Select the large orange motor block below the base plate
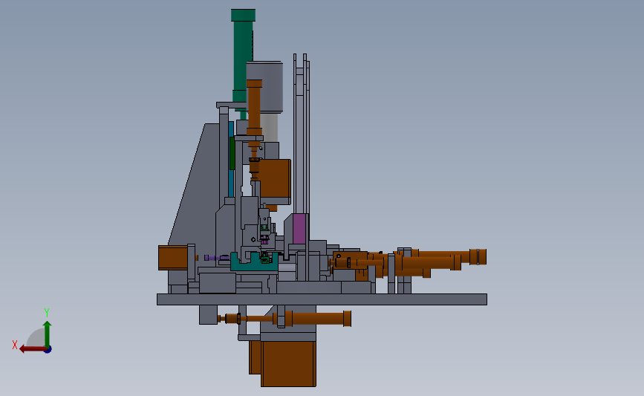Image resolution: width=644 pixels, height=396 pixels. pos(288,363)
